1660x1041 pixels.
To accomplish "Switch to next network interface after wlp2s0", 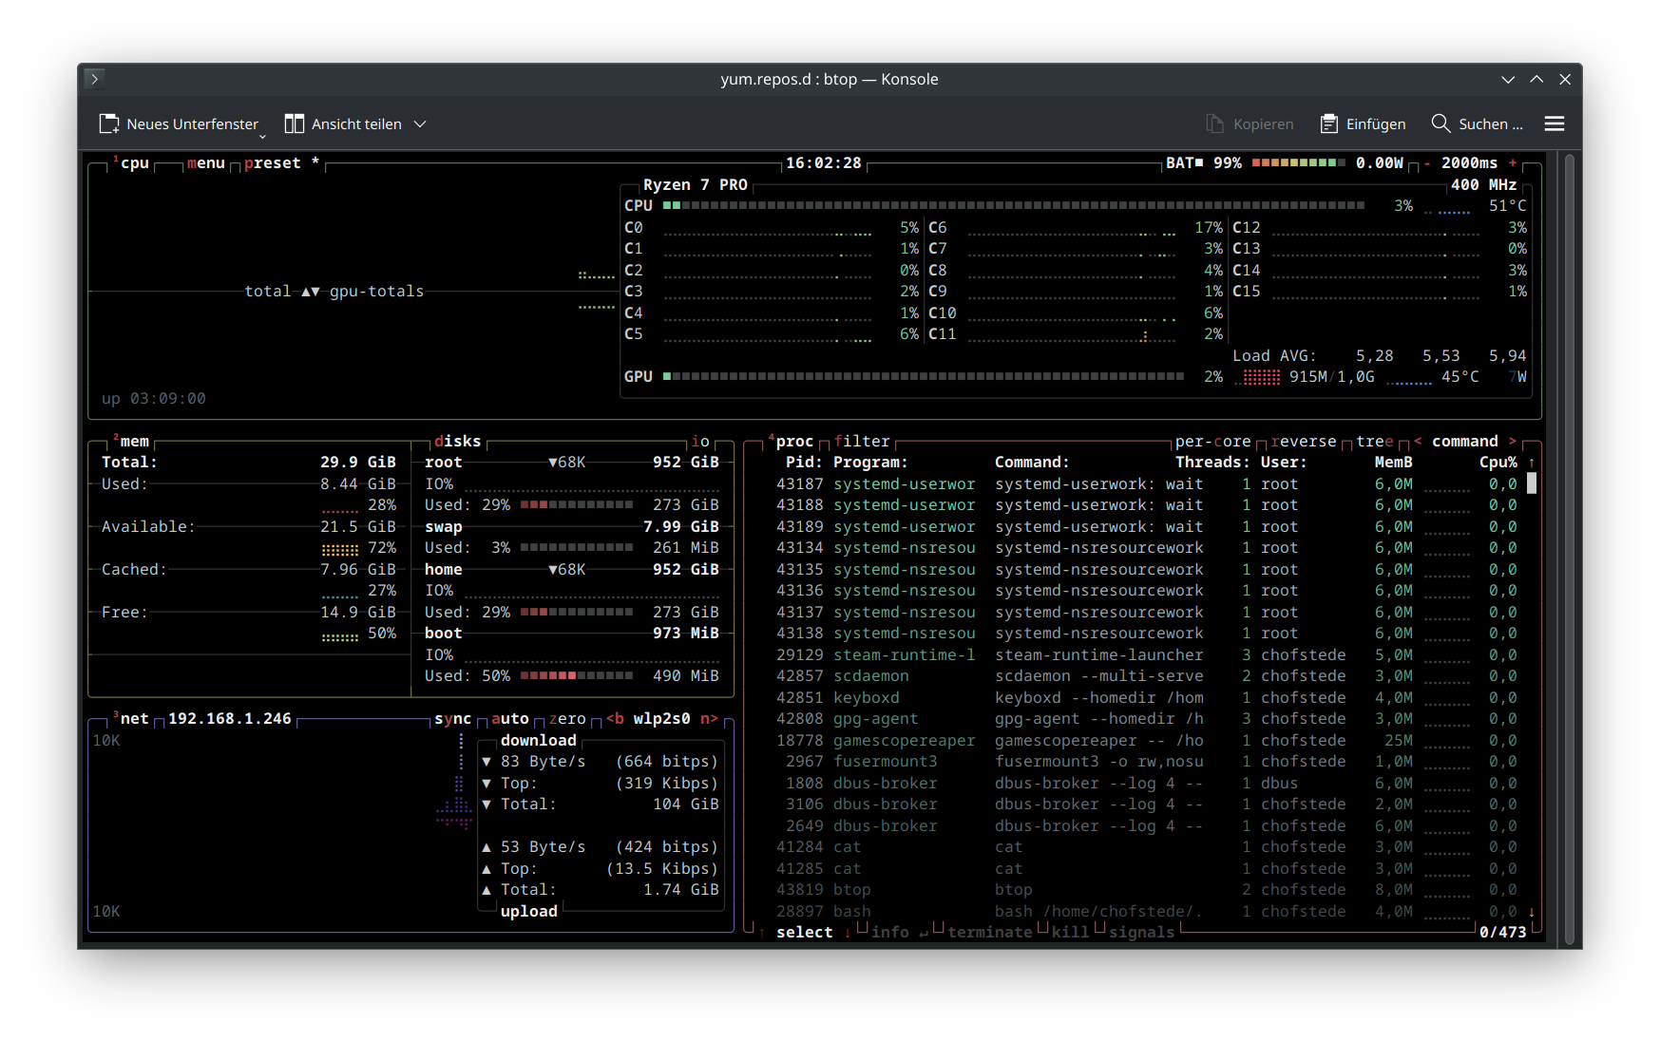I will pyautogui.click(x=708, y=719).
